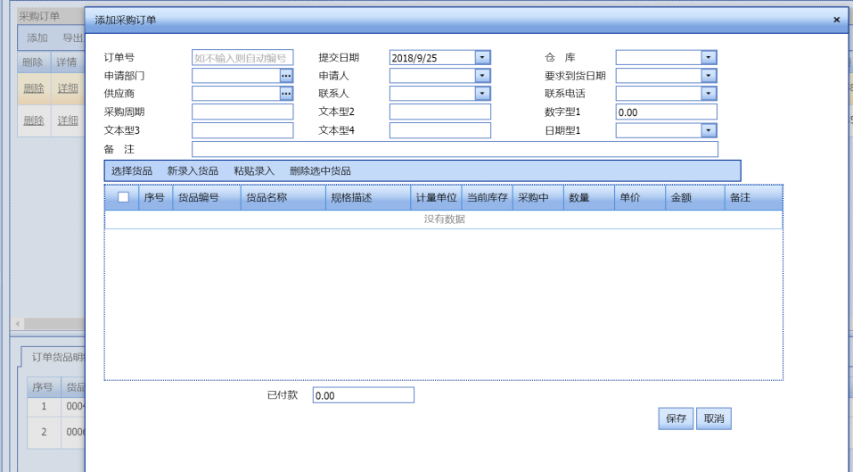
Task: Click the 备注 text field
Action: 455,149
